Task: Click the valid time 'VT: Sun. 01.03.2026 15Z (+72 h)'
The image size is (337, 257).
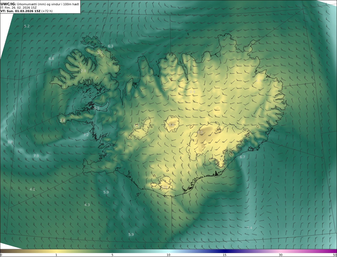Action: tap(26, 11)
